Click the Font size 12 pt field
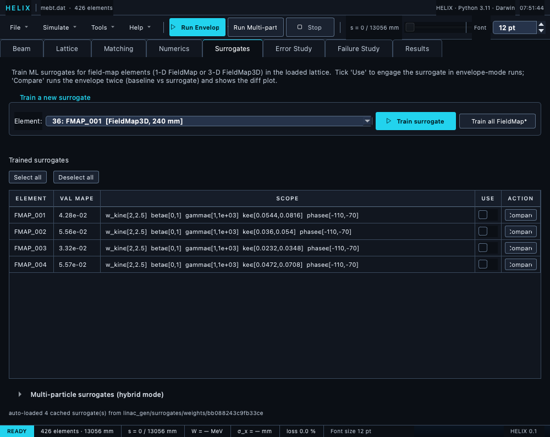The height and width of the screenshot is (437, 550). click(515, 27)
